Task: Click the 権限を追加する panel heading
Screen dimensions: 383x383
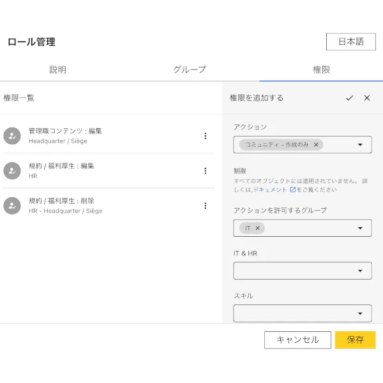Action: (257, 98)
